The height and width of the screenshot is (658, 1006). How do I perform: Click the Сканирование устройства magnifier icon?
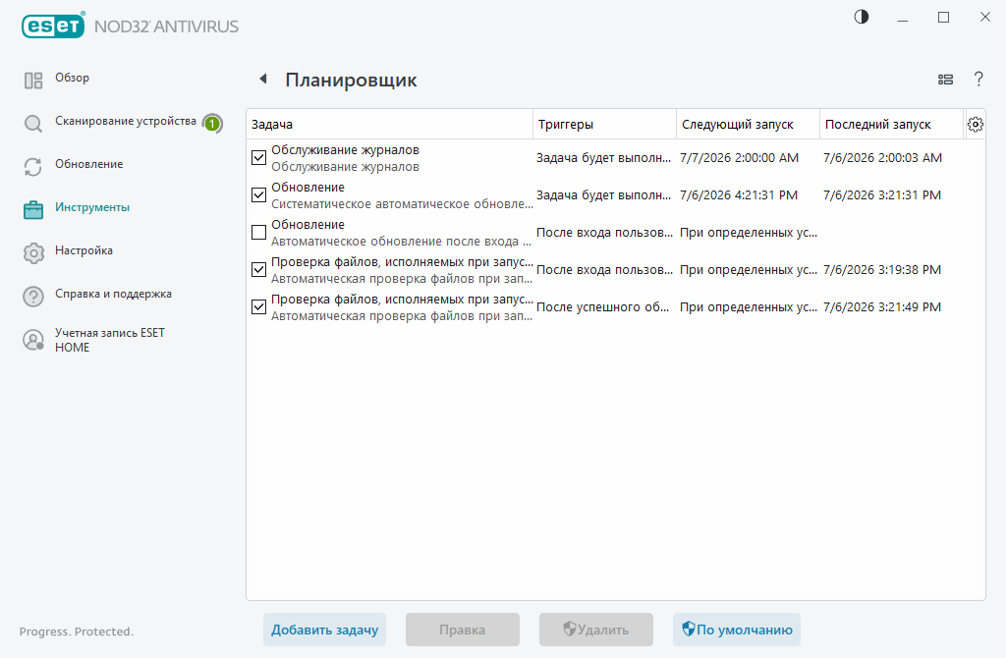33,123
